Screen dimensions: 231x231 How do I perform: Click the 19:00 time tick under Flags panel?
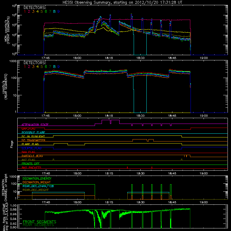(204, 174)
